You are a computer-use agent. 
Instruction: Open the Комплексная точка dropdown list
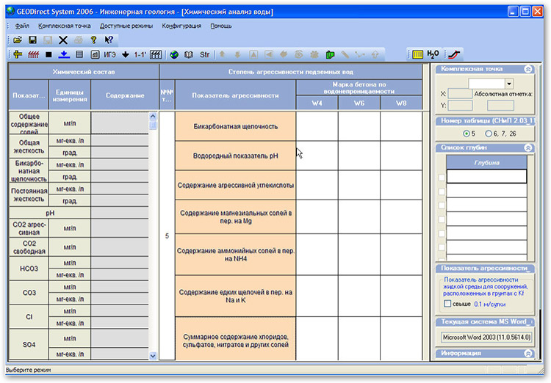(x=509, y=84)
